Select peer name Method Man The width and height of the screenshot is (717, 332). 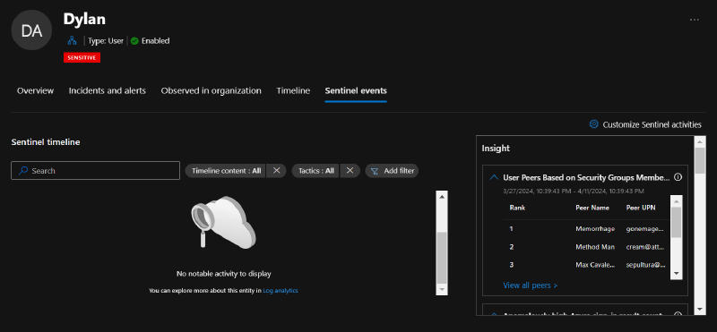595,247
